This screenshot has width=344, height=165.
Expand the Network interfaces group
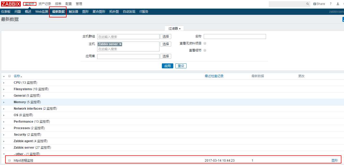(4, 109)
